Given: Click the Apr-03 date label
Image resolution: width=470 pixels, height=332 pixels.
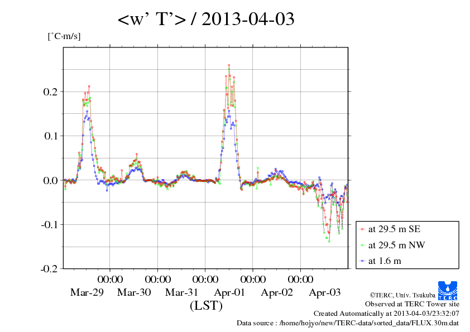Looking at the screenshot, I should coord(325,292).
